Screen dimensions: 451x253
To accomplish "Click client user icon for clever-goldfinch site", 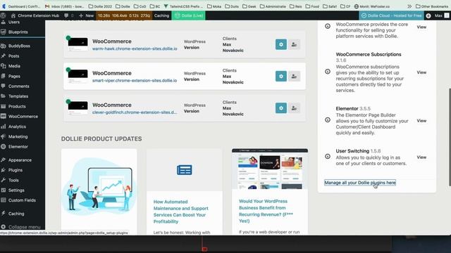I will [295, 108].
